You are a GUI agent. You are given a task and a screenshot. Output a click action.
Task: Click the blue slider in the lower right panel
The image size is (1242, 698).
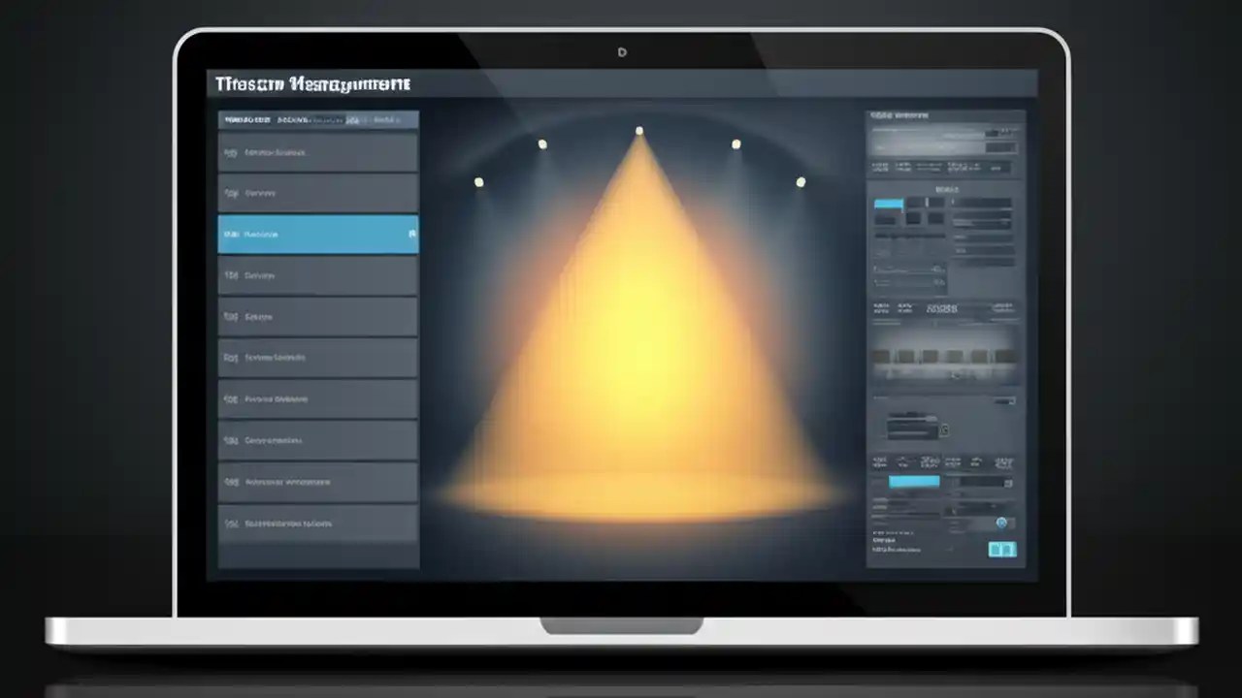click(x=913, y=480)
